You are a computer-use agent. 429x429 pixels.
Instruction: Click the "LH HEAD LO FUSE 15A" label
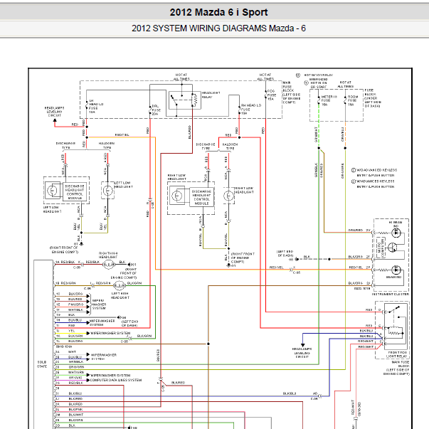click(96, 106)
